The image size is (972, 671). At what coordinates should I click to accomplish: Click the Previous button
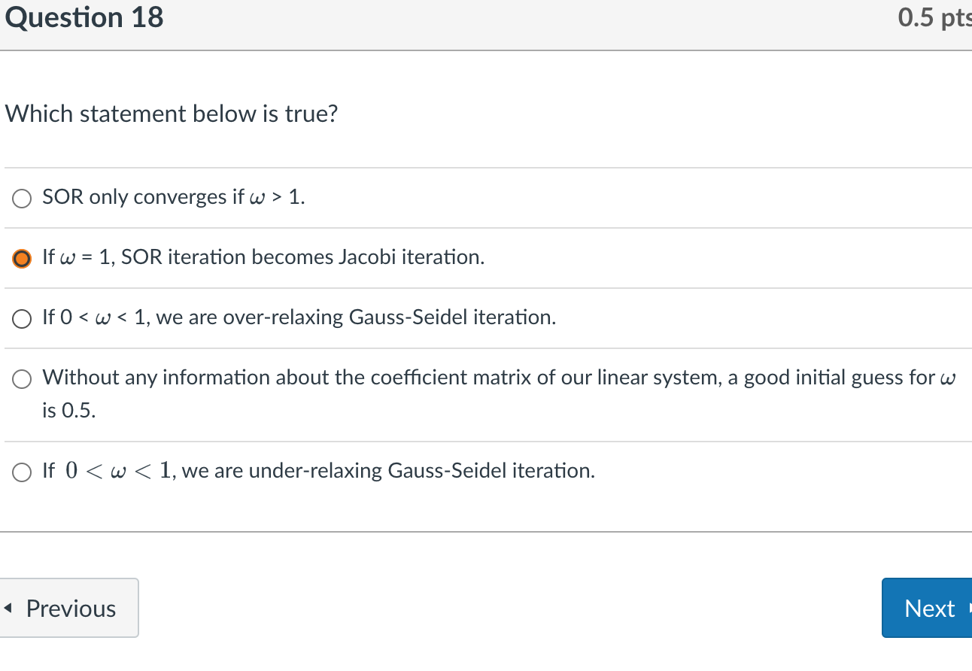tap(68, 607)
